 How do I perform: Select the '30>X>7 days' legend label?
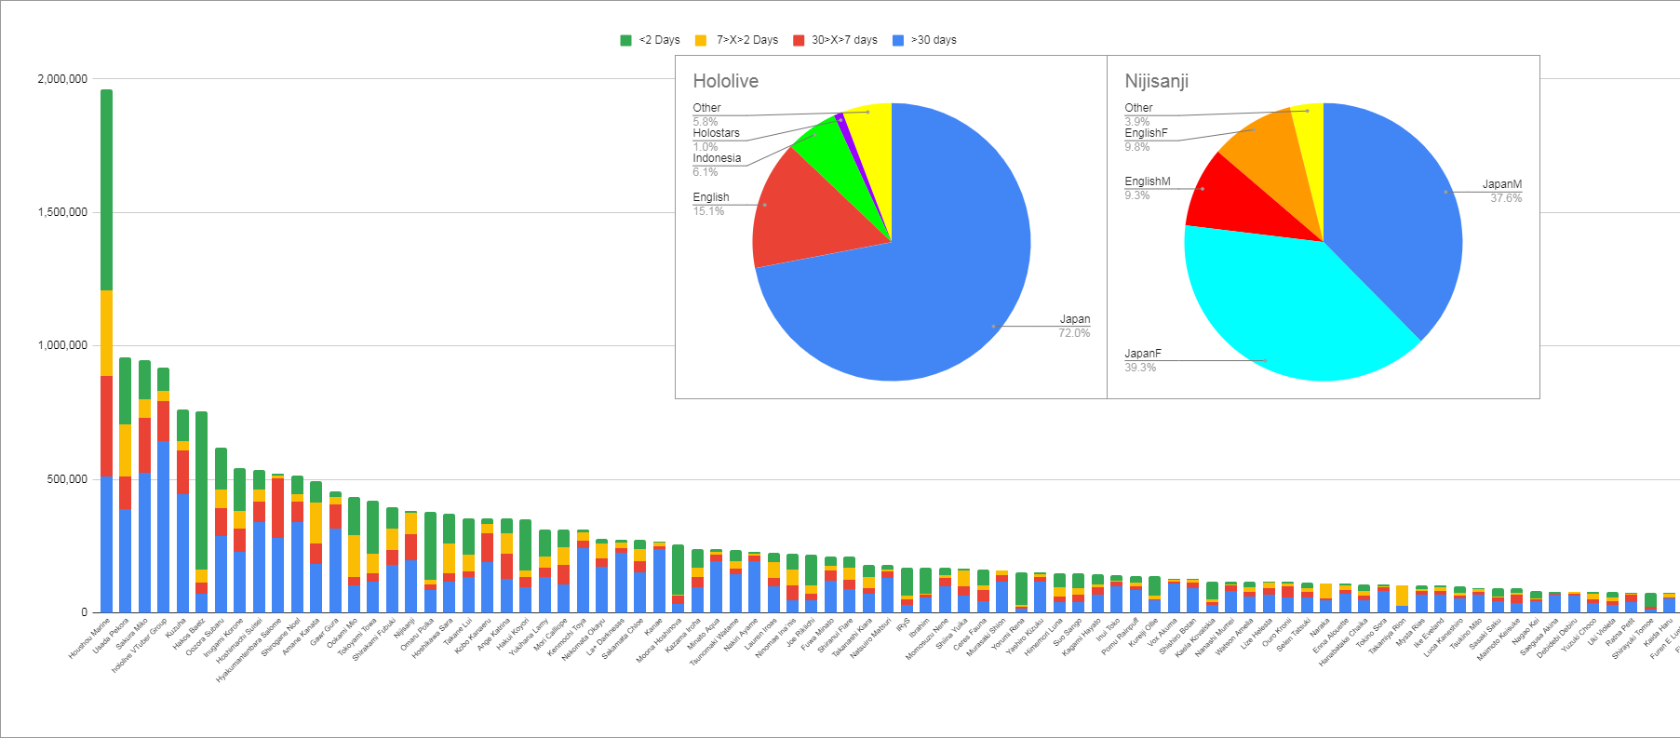click(x=845, y=40)
